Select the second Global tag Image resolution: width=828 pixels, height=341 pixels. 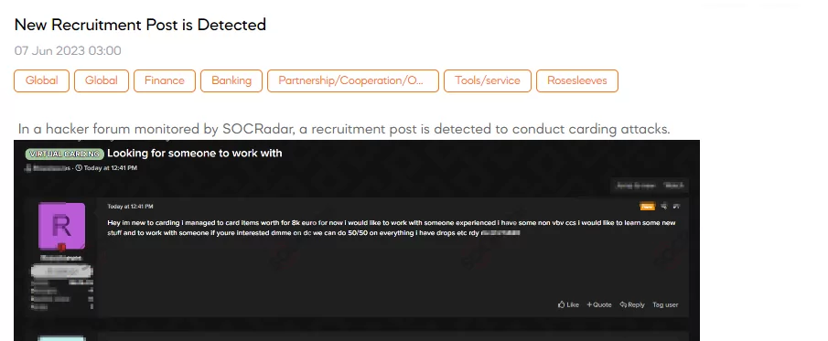pyautogui.click(x=102, y=80)
